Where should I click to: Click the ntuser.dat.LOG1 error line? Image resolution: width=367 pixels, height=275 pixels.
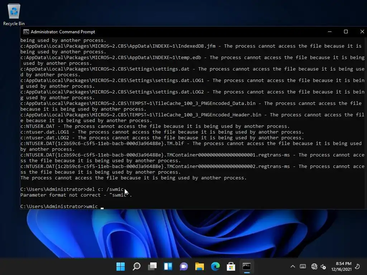coord(162,132)
